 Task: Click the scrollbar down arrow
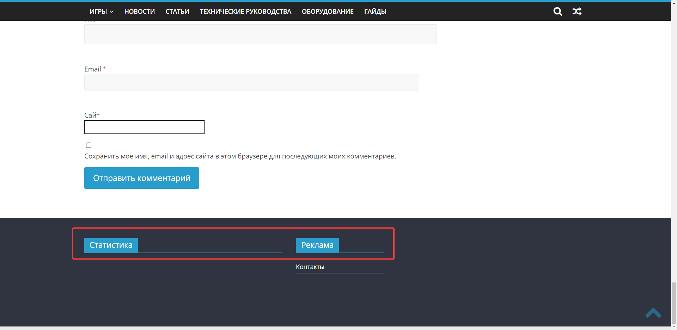[x=674, y=327]
